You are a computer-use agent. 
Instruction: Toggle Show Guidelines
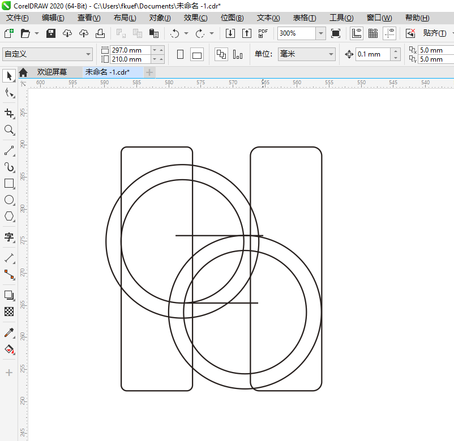coord(389,33)
